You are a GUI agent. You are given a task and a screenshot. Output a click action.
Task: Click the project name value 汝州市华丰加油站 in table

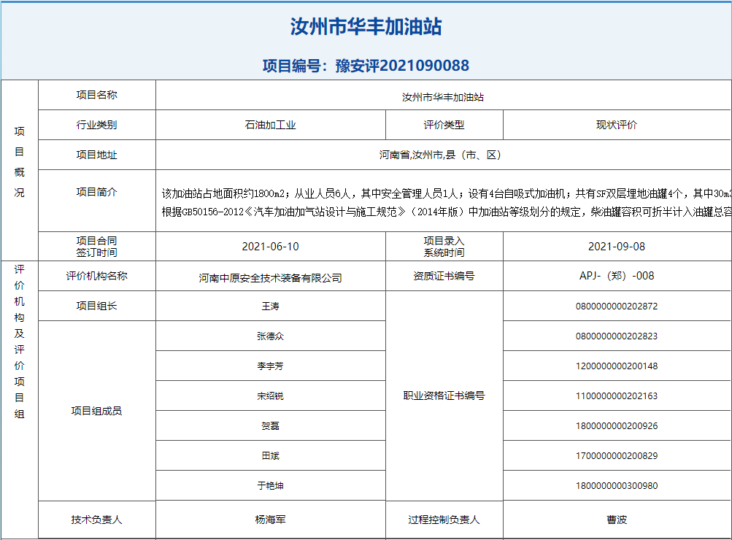[443, 96]
